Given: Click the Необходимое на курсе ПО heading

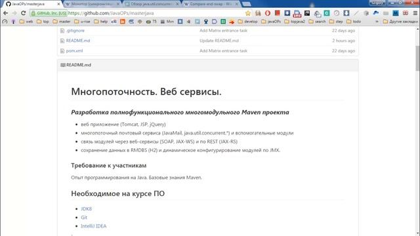Looking at the screenshot, I should [x=117, y=193].
